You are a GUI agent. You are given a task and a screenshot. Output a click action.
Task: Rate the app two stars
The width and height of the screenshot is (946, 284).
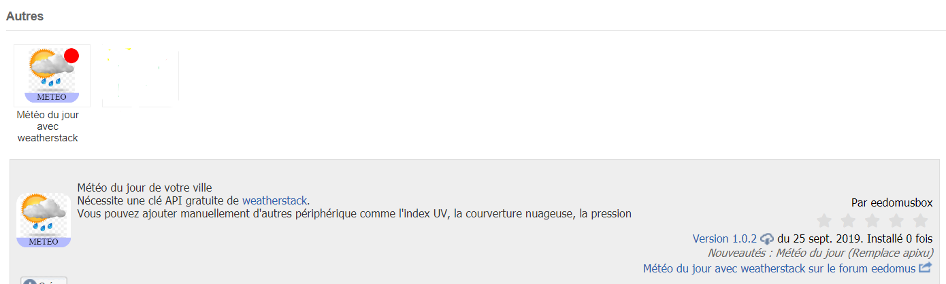[x=848, y=221]
